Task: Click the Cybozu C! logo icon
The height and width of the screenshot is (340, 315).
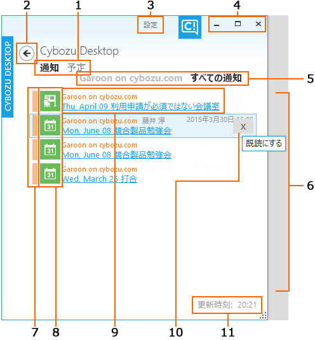Action: point(190,27)
